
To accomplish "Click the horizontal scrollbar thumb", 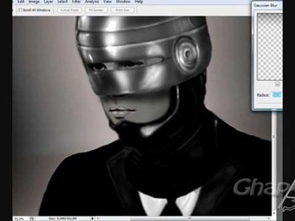I will point(189,219).
